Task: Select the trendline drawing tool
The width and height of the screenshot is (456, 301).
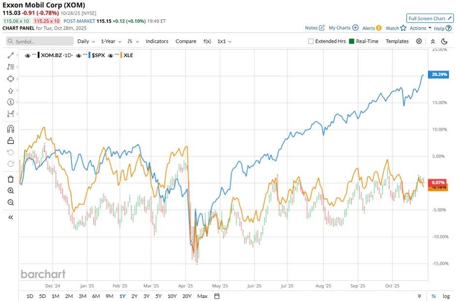Action: 11,55
